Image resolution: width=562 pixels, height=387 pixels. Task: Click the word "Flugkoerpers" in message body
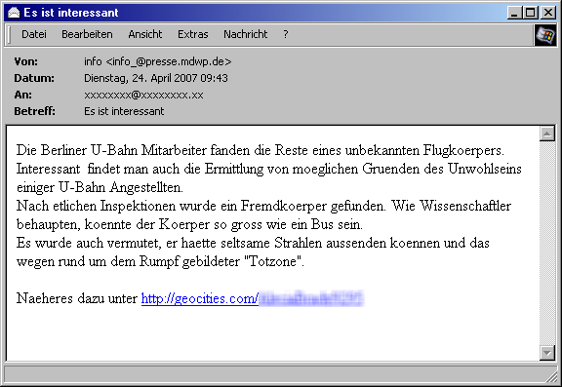[x=463, y=150]
